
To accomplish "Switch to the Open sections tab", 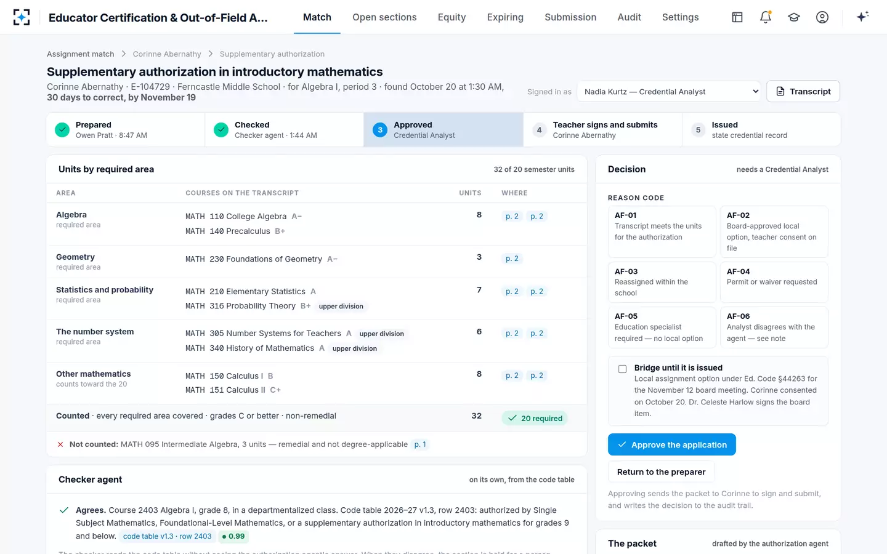I will (384, 17).
